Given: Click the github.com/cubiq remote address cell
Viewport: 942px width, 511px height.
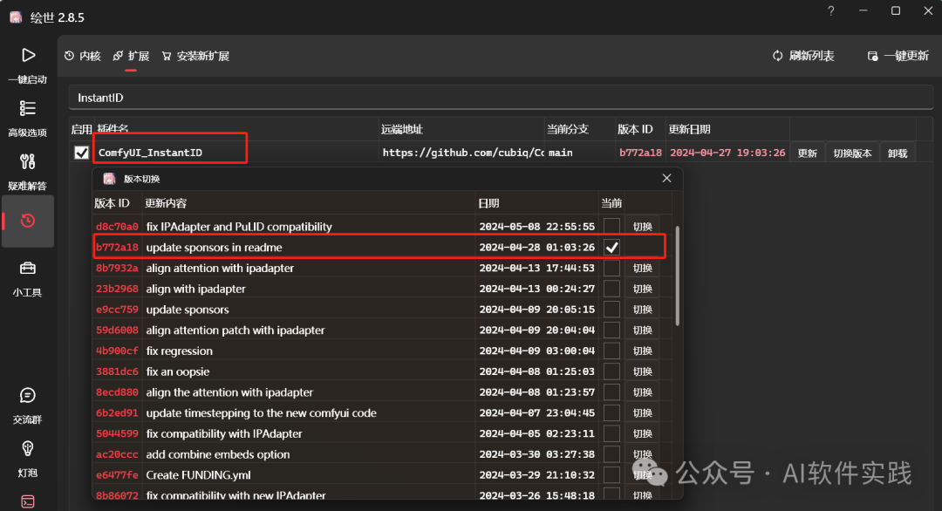Looking at the screenshot, I should 462,153.
